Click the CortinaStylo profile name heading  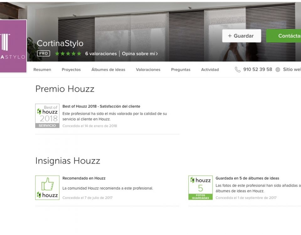pyautogui.click(x=60, y=43)
